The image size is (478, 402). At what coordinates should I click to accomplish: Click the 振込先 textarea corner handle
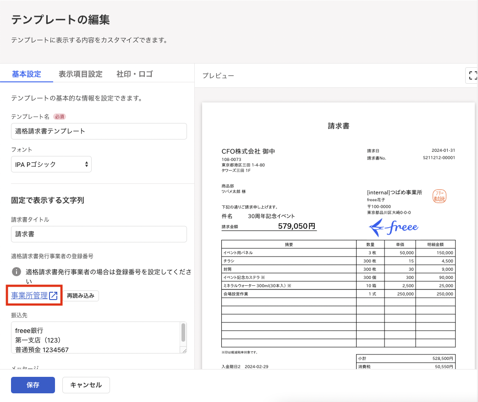[x=184, y=351]
